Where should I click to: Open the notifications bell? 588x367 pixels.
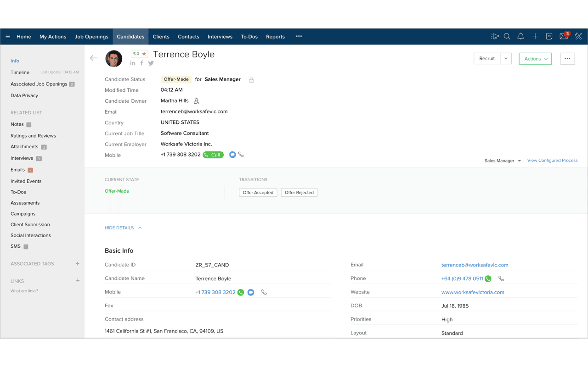click(521, 37)
